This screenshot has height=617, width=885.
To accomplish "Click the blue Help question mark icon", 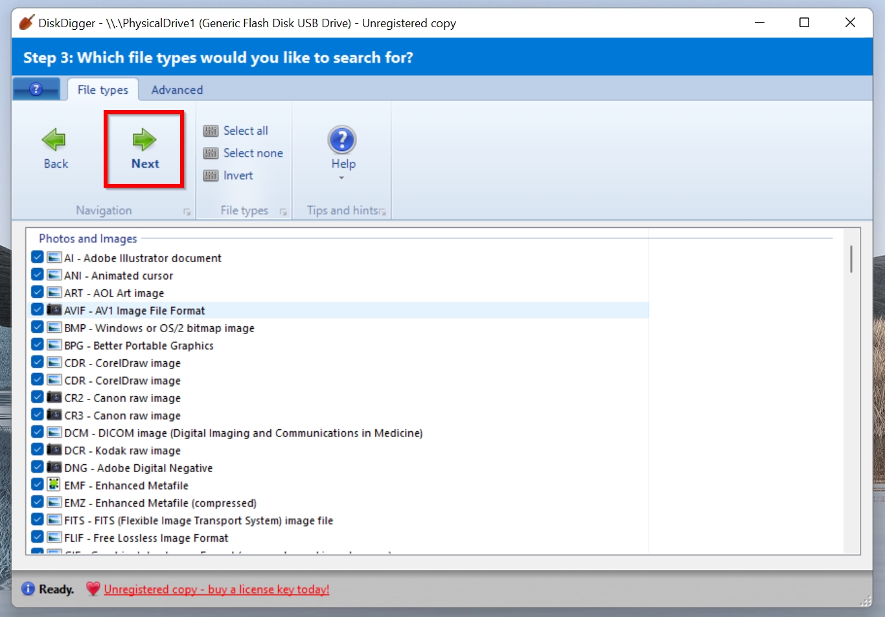I will pos(342,140).
